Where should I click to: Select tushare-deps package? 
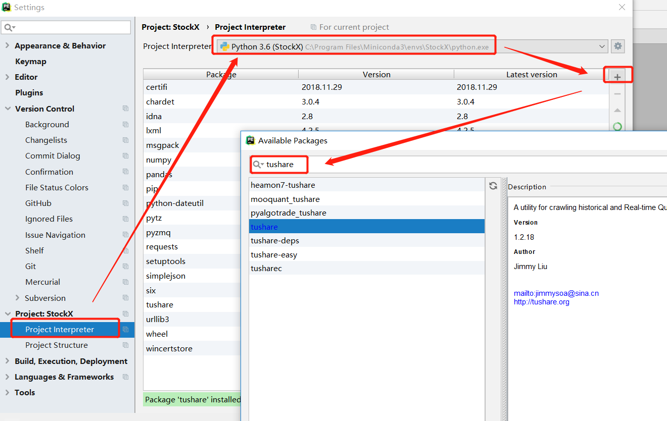pyautogui.click(x=367, y=240)
